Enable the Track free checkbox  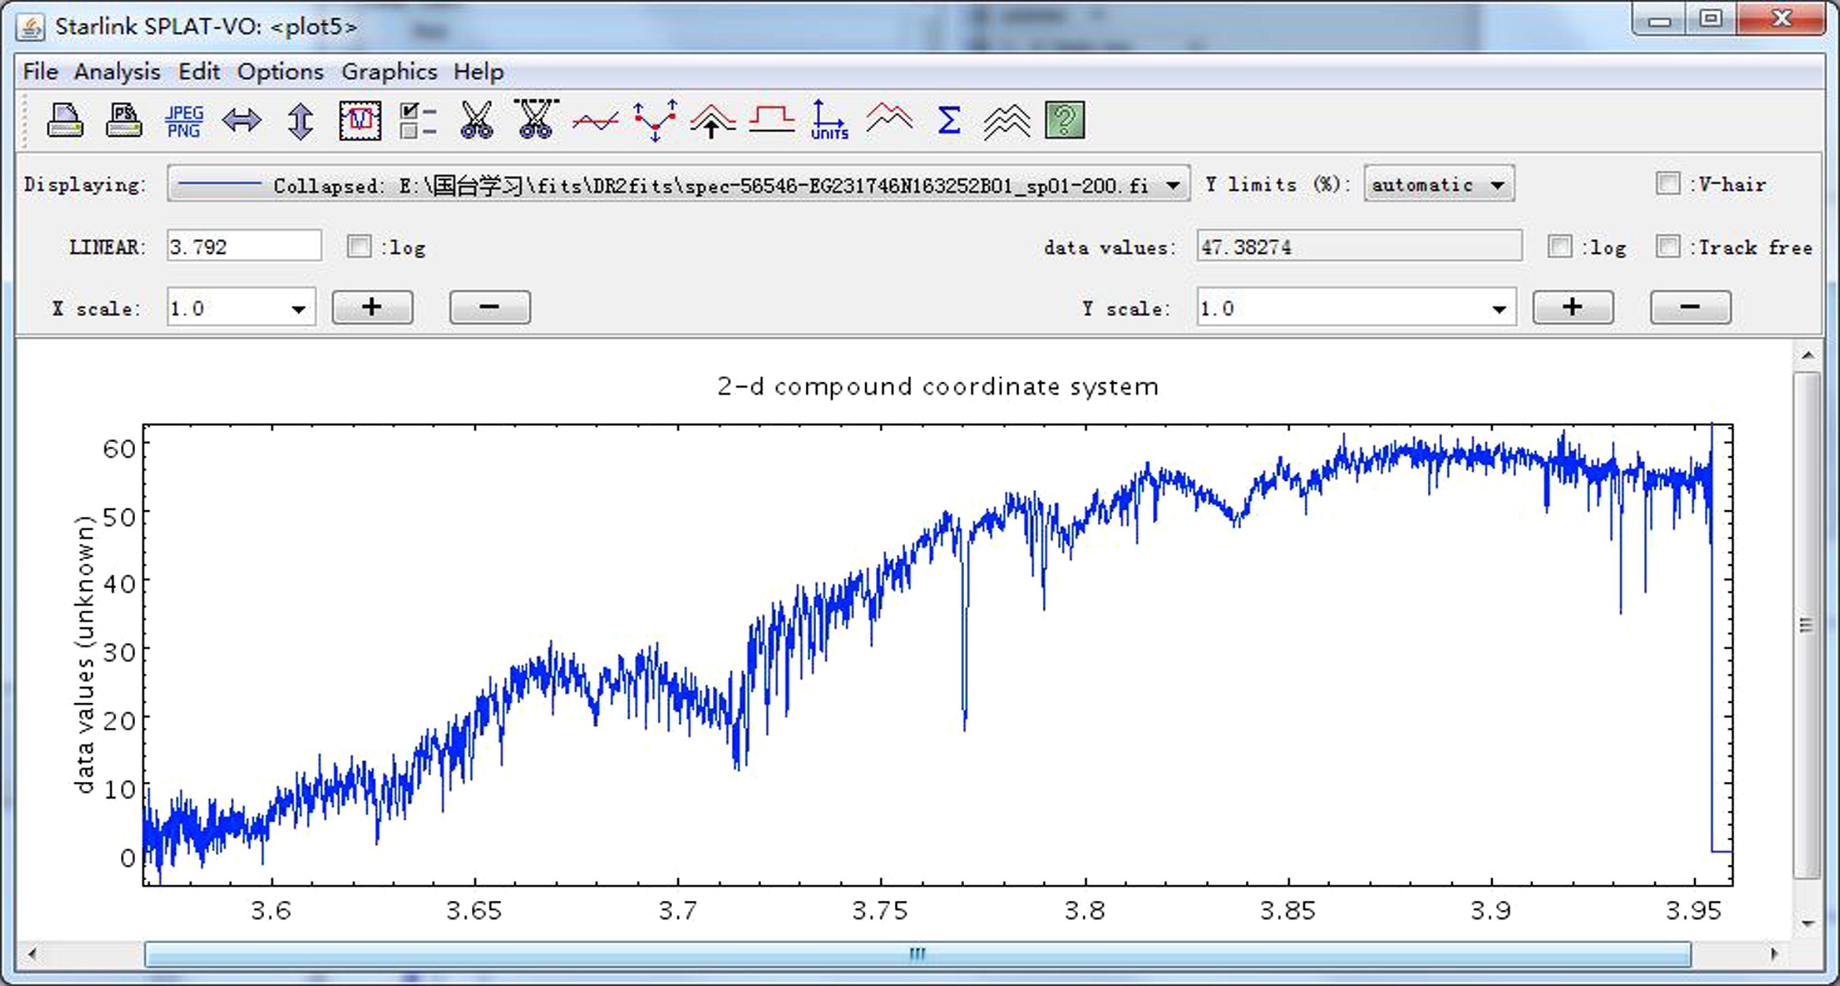coord(1668,247)
